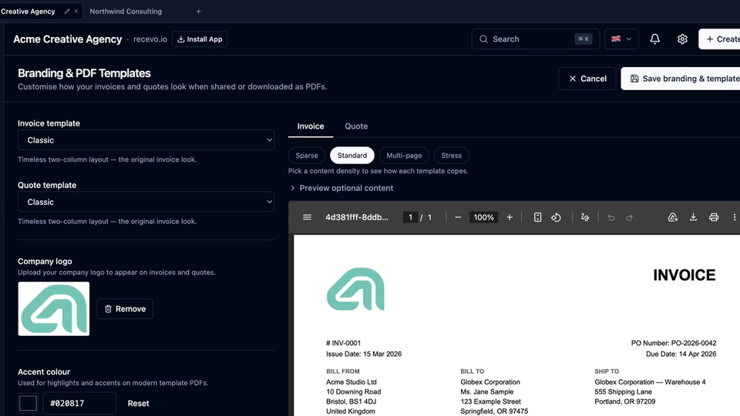The height and width of the screenshot is (416, 740).
Task: Rename the Creative Agency tab via pencil icon
Action: click(66, 12)
